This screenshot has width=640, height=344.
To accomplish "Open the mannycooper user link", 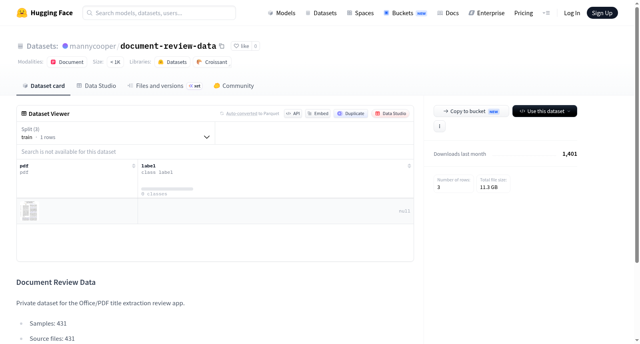I will pos(93,46).
